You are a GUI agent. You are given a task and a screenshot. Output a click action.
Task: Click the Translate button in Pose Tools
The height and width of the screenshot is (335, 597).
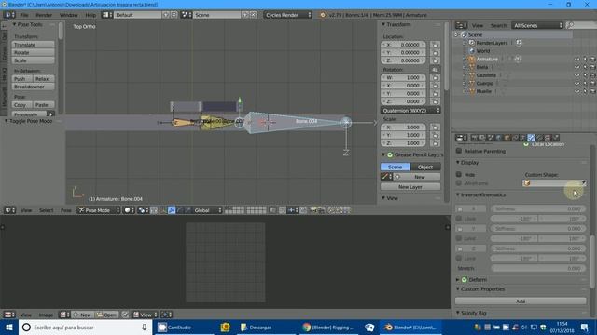34,45
